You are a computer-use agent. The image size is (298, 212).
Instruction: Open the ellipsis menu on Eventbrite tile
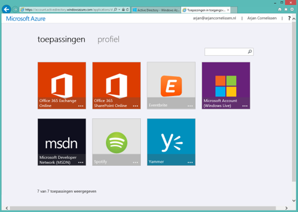coord(190,106)
